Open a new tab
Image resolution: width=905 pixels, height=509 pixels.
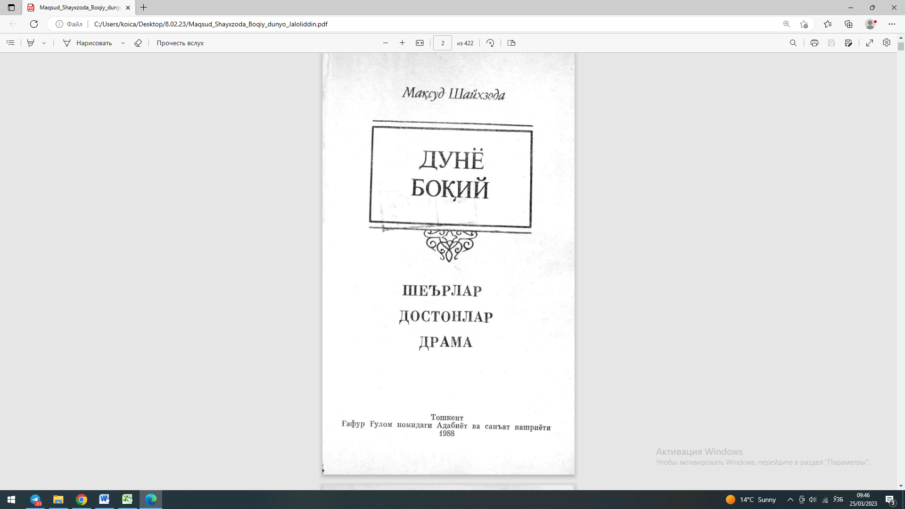tap(144, 8)
